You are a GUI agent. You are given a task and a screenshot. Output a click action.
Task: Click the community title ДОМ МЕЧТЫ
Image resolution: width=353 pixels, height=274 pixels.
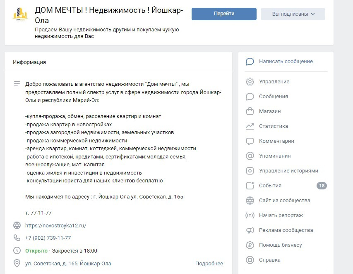point(109,15)
